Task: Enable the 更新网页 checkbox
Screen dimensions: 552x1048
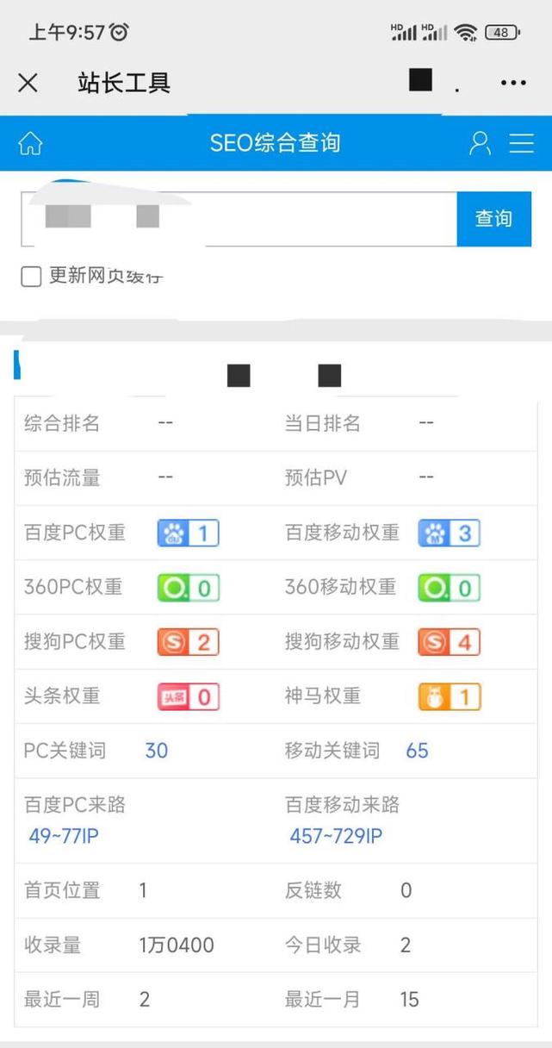Action: click(x=31, y=277)
